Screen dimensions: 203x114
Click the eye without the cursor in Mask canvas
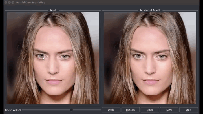click(x=65, y=57)
